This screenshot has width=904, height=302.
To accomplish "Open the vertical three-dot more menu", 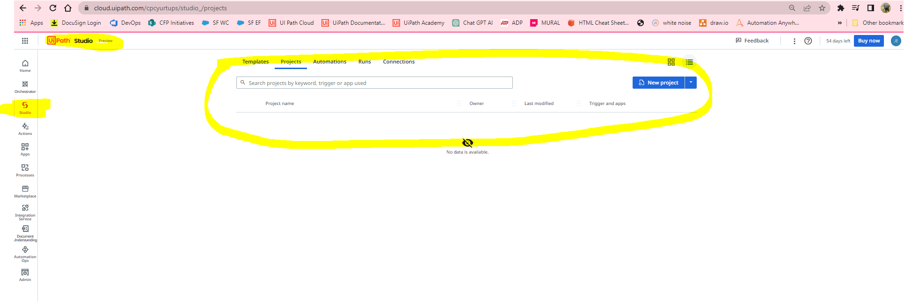I will tap(794, 41).
